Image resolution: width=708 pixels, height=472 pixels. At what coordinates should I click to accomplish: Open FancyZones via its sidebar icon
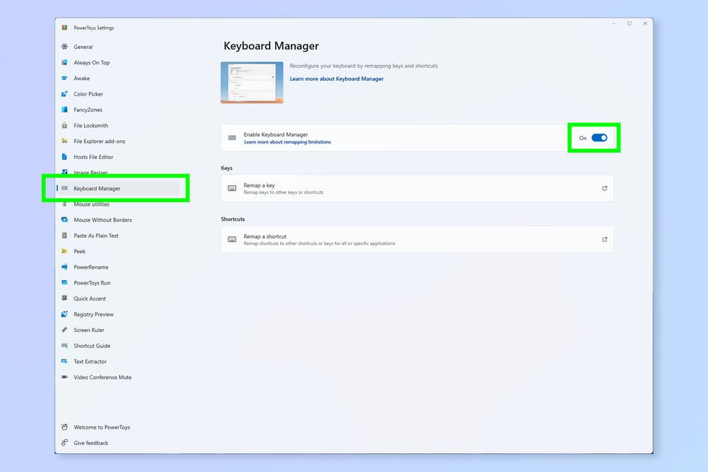pos(66,109)
